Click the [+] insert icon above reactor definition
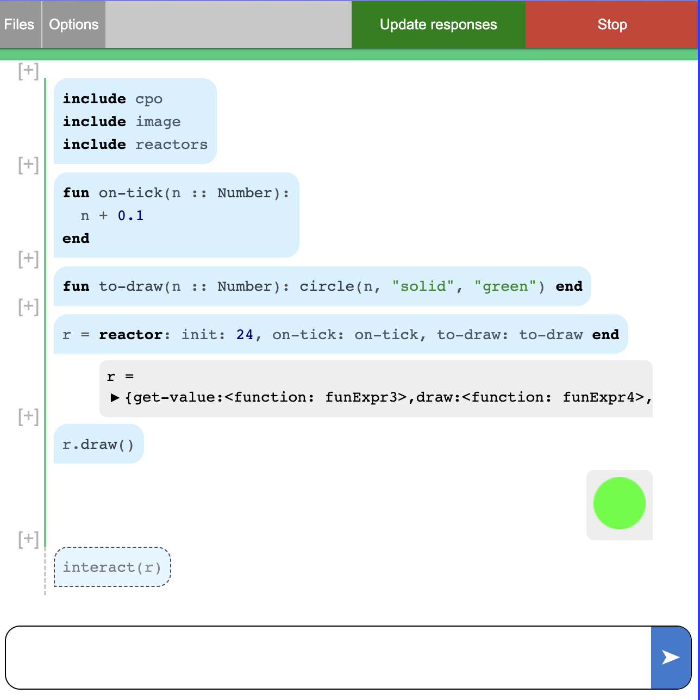 click(x=28, y=307)
